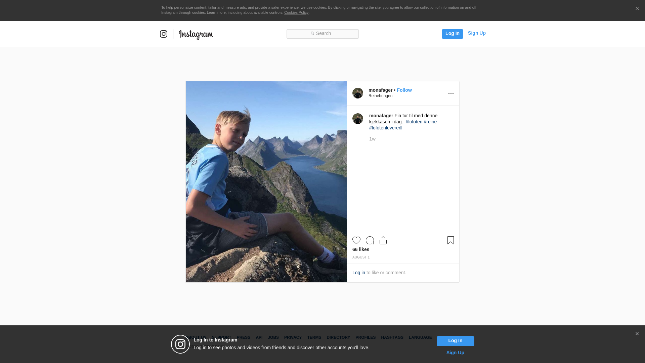Open the #lofoten hashtag
The image size is (645, 363).
(x=414, y=122)
